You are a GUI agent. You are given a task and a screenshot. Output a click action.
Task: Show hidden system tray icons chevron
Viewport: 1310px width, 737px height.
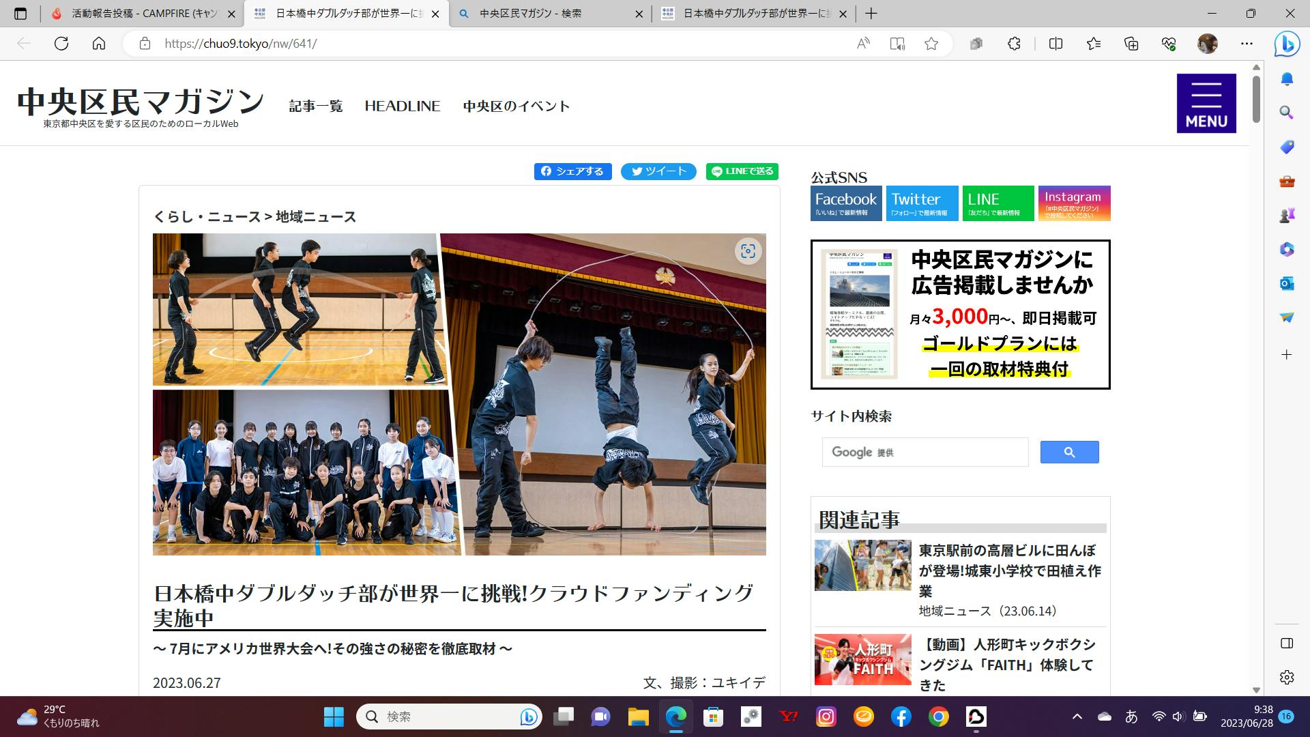(x=1077, y=717)
